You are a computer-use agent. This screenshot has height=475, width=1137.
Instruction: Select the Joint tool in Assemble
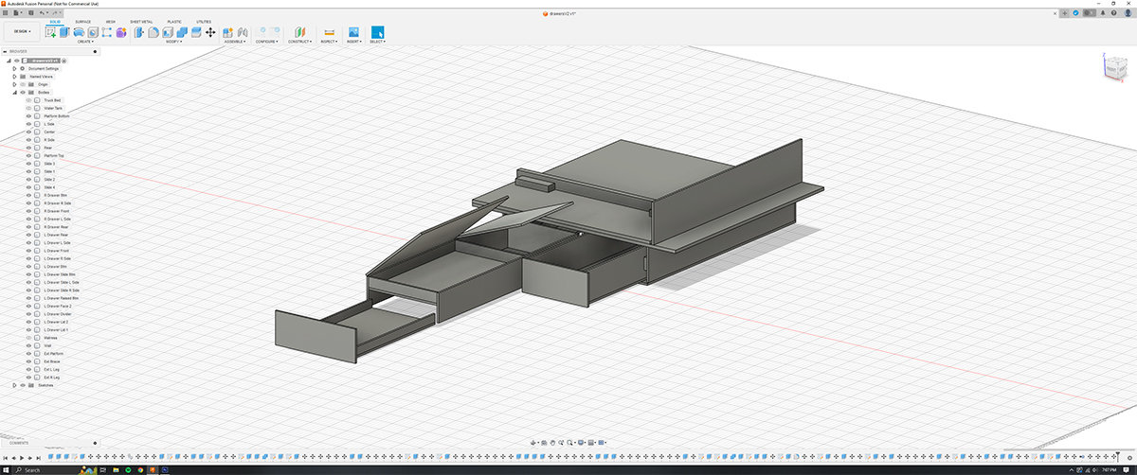pos(243,32)
